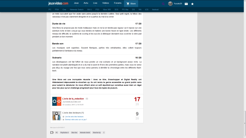
Task: Open the Vidéos dropdown menu
Action: (106, 3)
